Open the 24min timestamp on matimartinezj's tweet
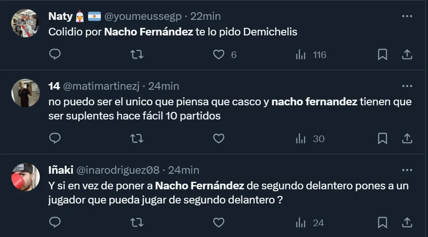 164,86
